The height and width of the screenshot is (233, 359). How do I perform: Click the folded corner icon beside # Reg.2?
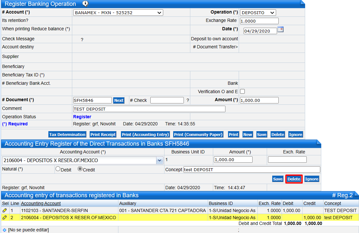click(356, 194)
